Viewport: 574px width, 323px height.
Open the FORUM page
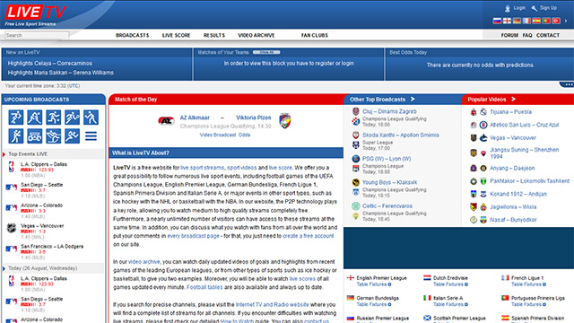pyautogui.click(x=509, y=36)
